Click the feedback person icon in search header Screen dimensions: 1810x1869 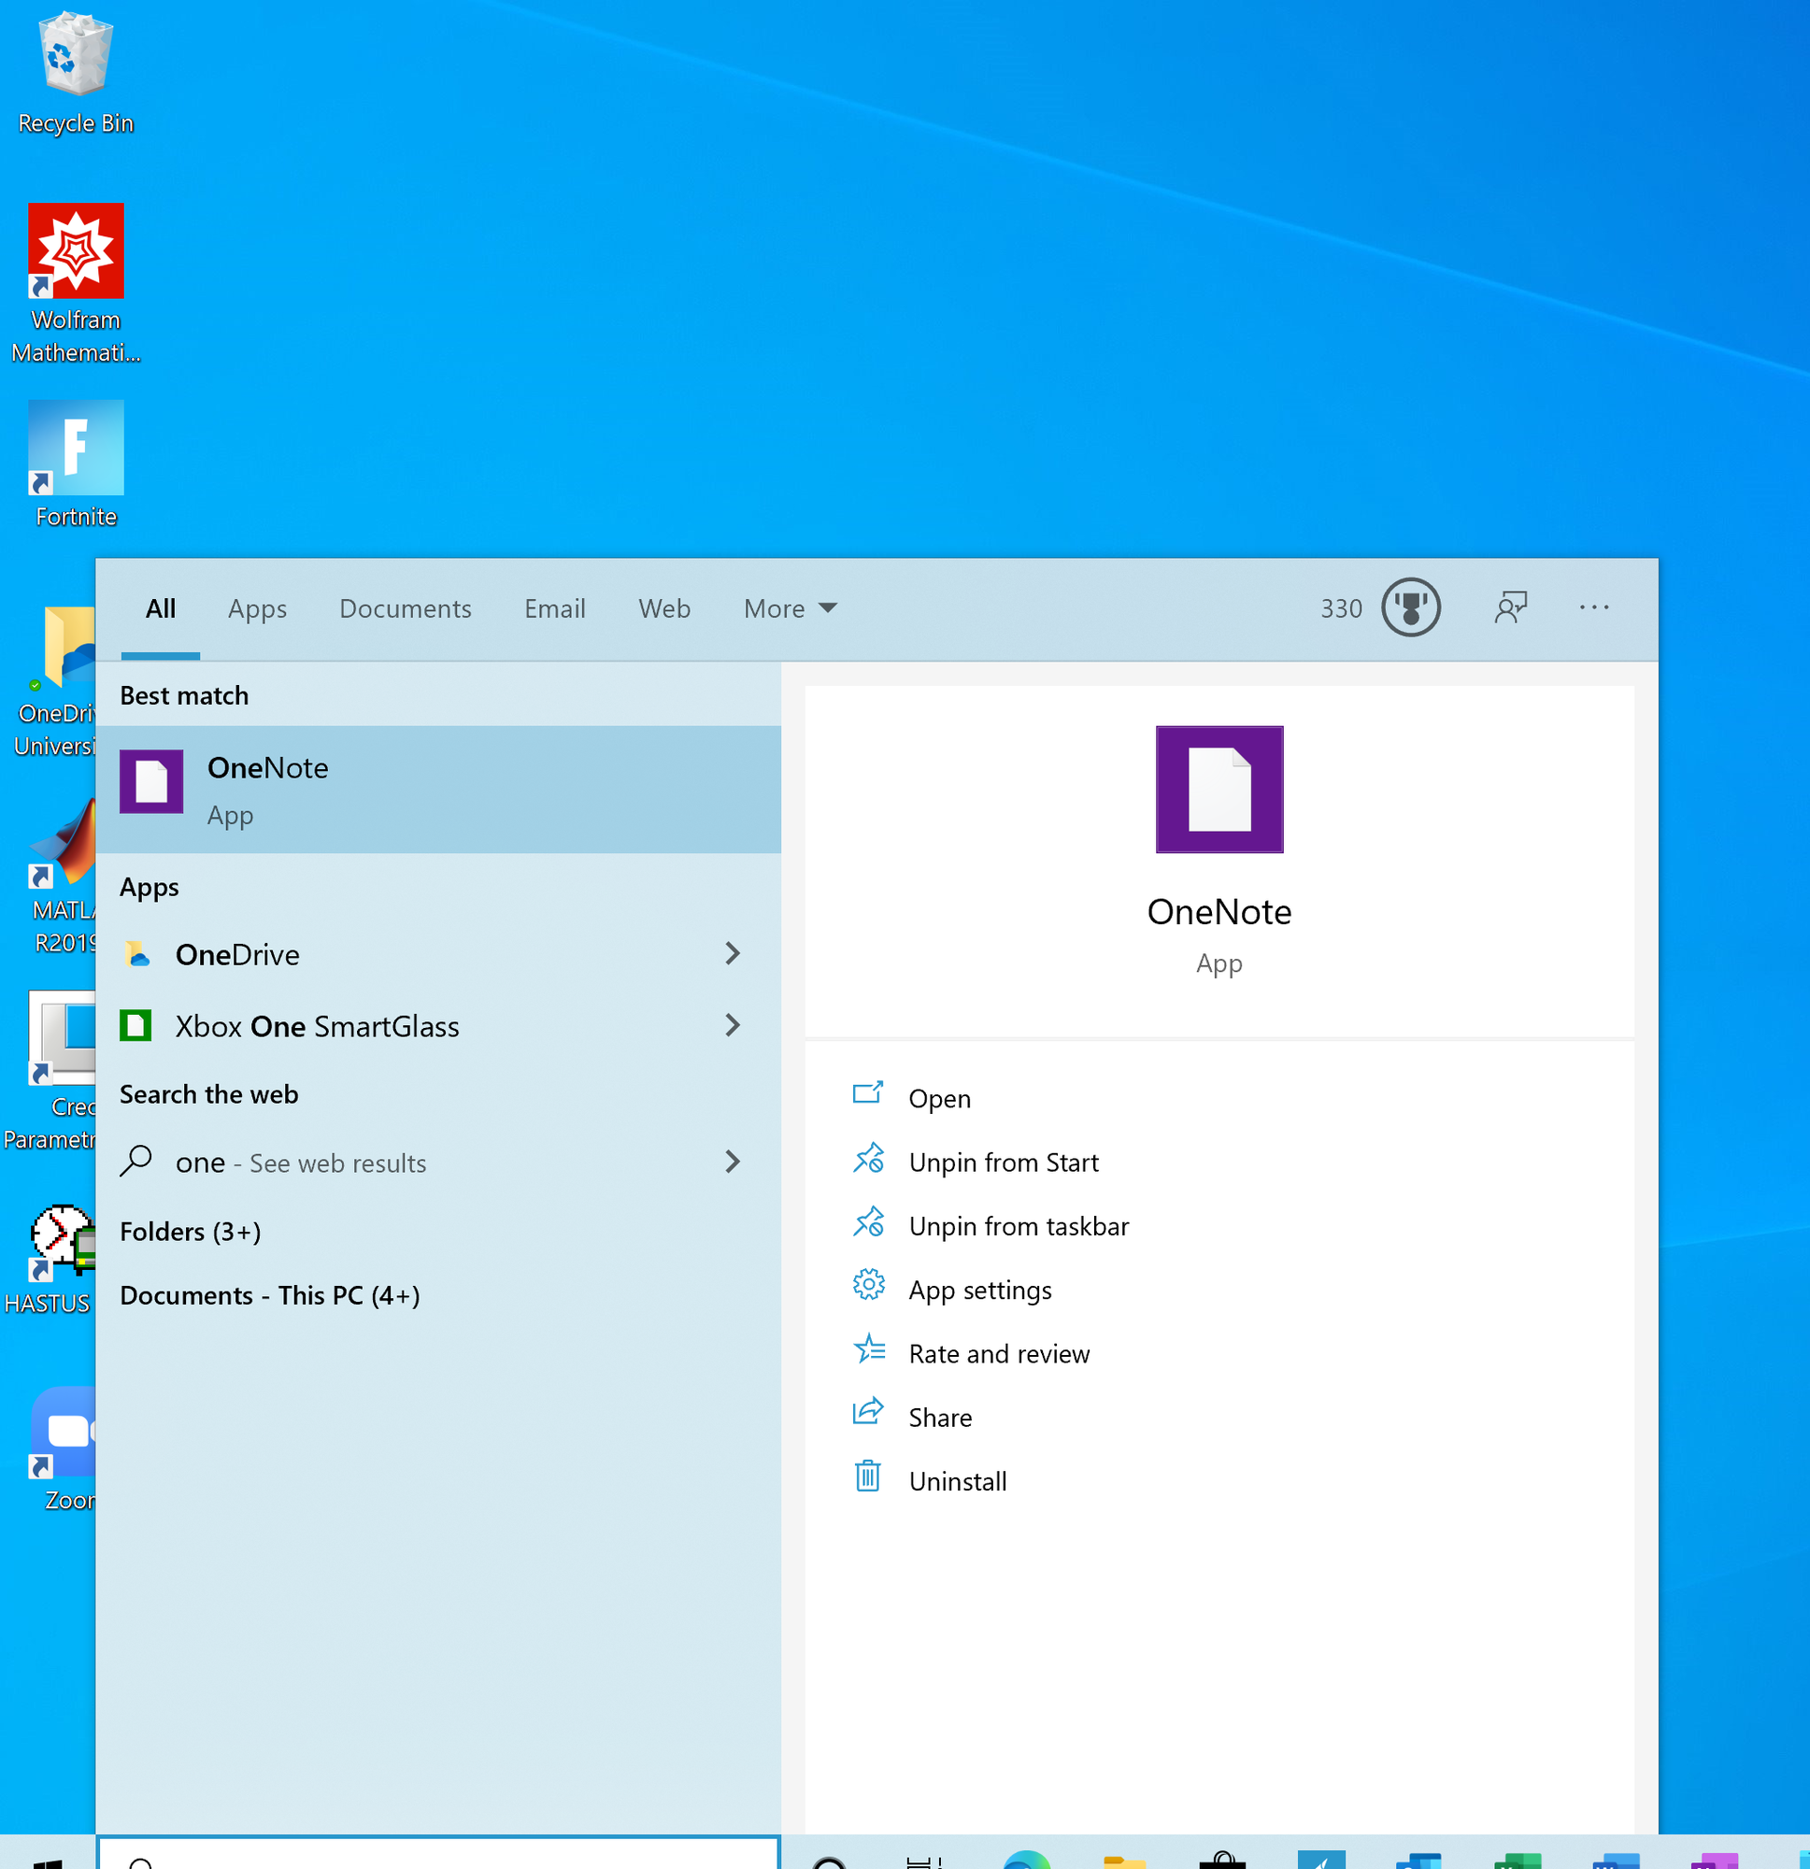1511,607
